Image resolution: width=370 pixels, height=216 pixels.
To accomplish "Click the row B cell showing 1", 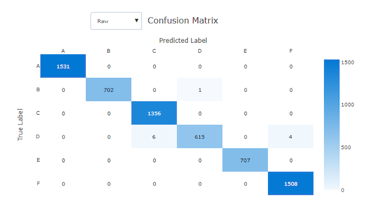I will [x=199, y=90].
